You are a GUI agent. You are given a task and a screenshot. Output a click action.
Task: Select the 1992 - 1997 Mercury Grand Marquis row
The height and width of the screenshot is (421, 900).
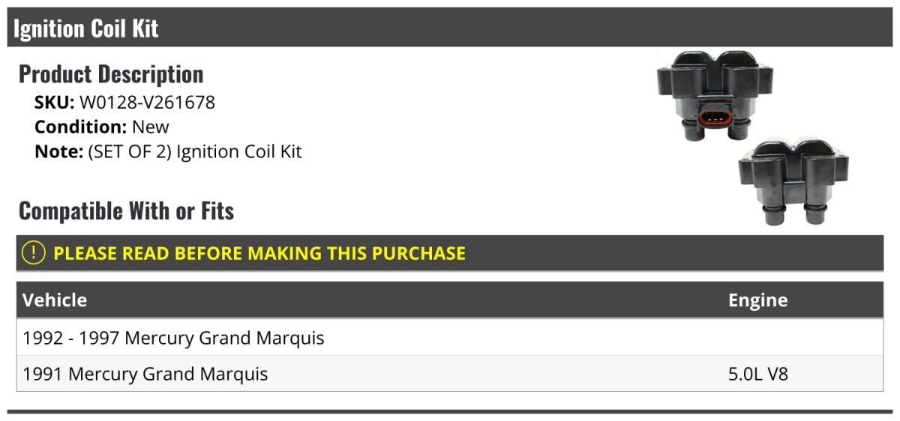pos(450,338)
